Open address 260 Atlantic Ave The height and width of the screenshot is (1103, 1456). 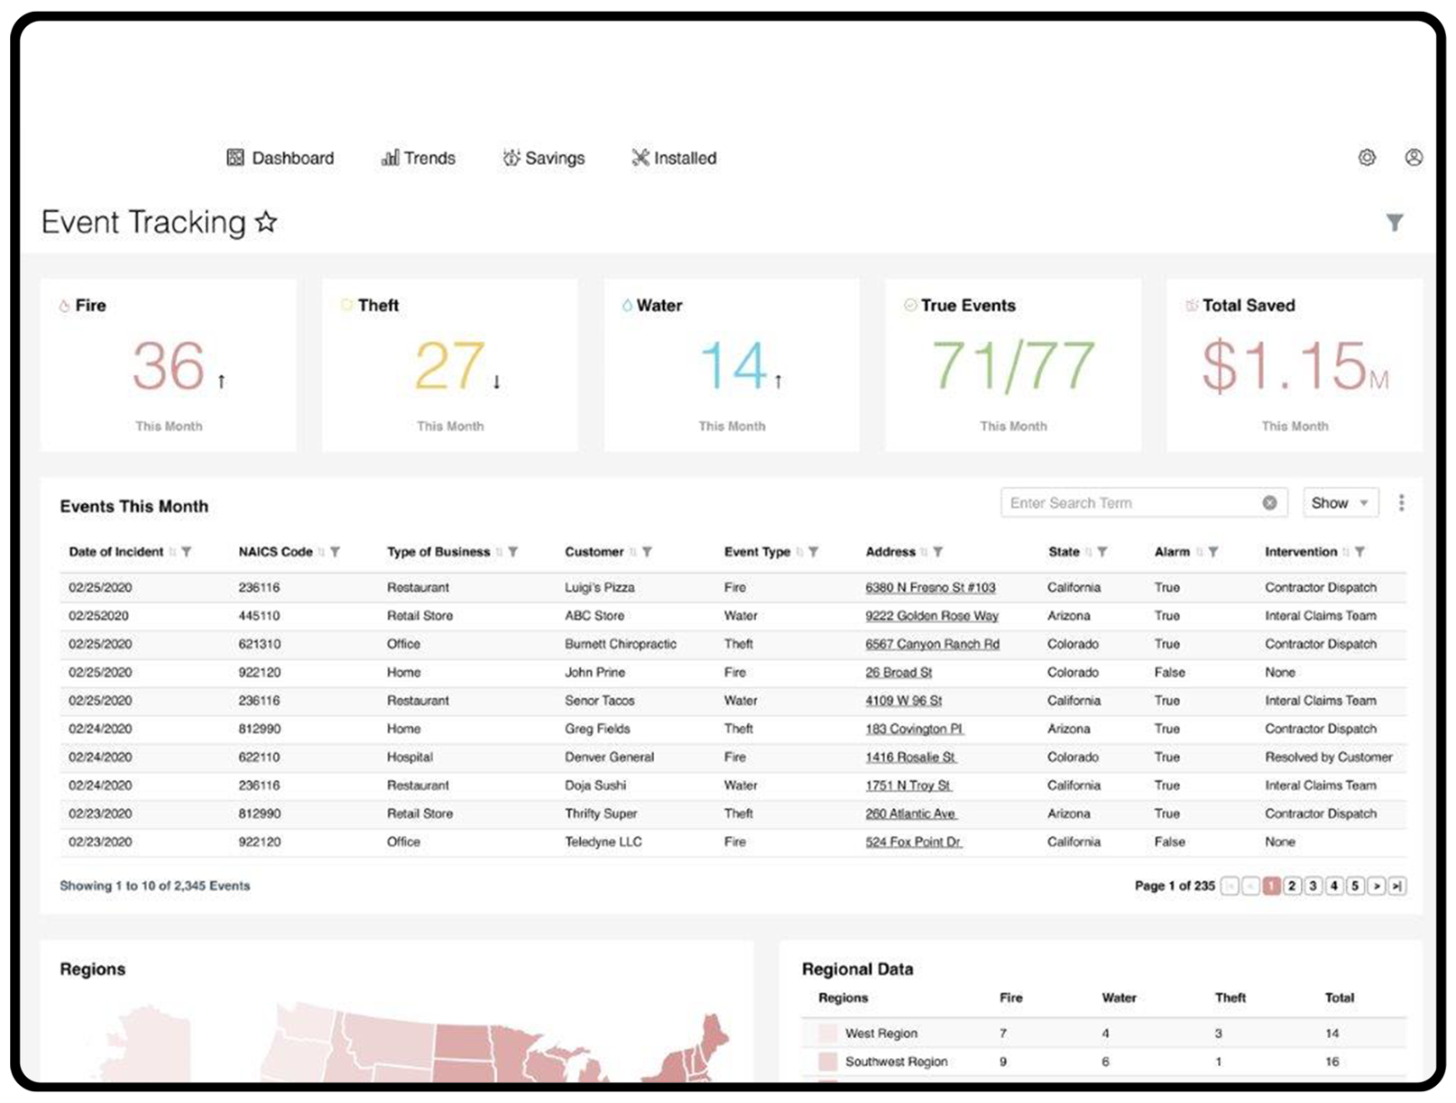(911, 813)
